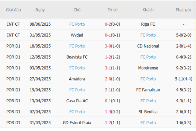Open the Boavista FC team page
Image resolution: width=196 pixels, height=131 pixels.
(x=77, y=57)
